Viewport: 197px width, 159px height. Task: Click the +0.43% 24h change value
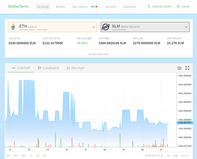[x=82, y=43]
